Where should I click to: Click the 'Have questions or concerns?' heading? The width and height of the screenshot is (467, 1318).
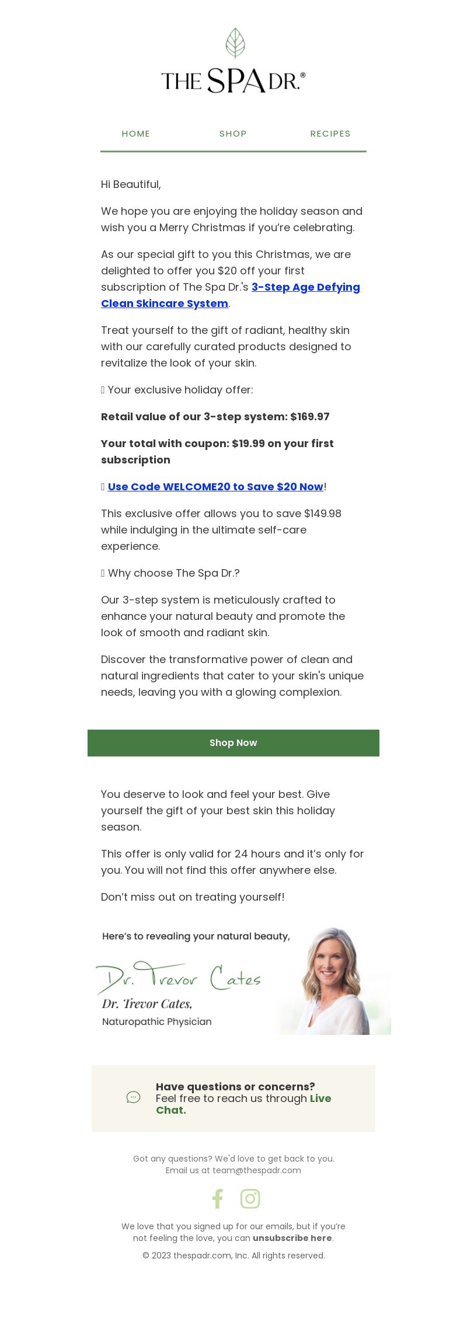pyautogui.click(x=235, y=1087)
